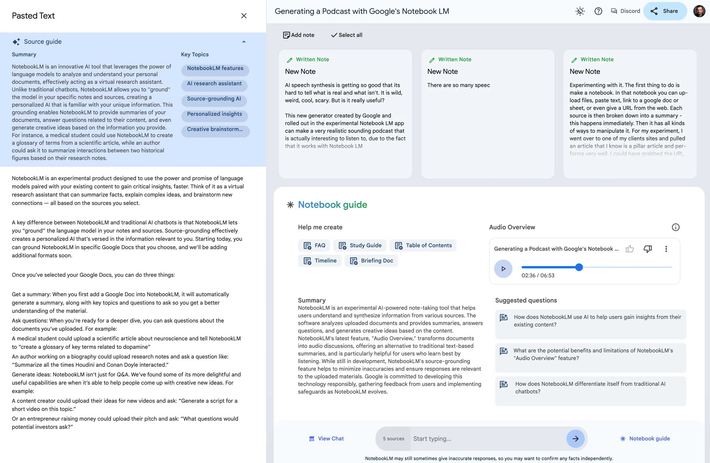The height and width of the screenshot is (463, 710).
Task: Create a Briefing Doc
Action: click(x=371, y=261)
